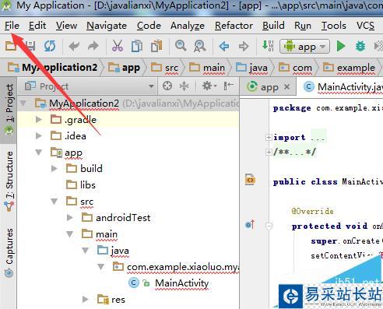Open the Edit menu
This screenshot has width=383, height=309.
click(x=37, y=26)
